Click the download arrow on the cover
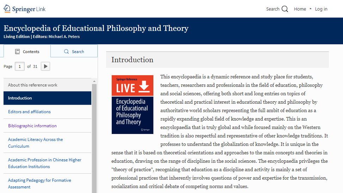 (144, 86)
